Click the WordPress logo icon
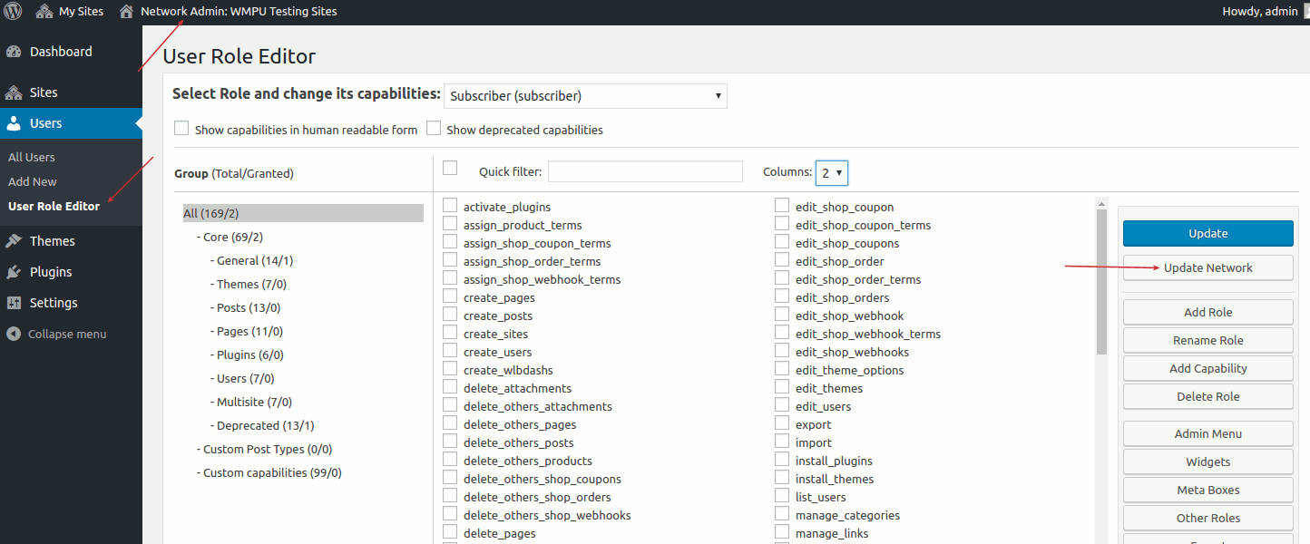The width and height of the screenshot is (1310, 544). 13,12
